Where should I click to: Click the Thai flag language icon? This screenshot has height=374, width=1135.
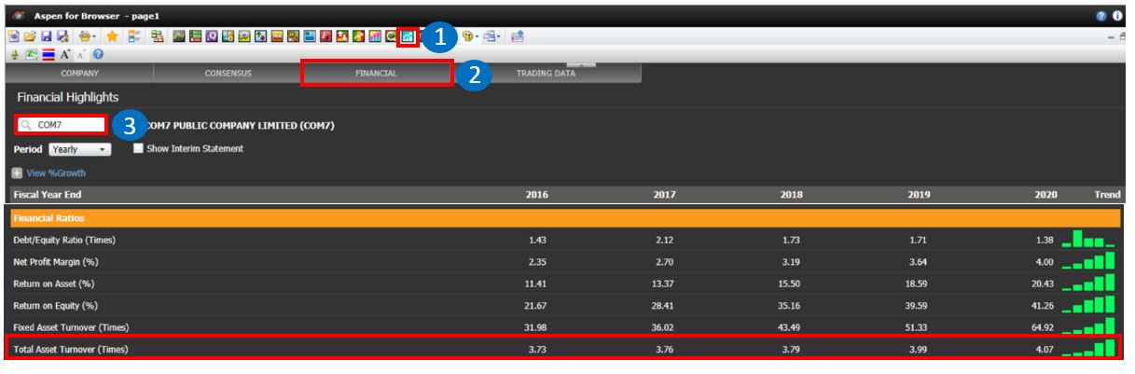49,55
